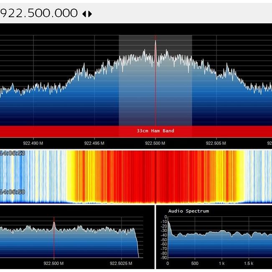Click the left arrow beside the frequency
This screenshot has height=272, width=272.
click(84, 13)
